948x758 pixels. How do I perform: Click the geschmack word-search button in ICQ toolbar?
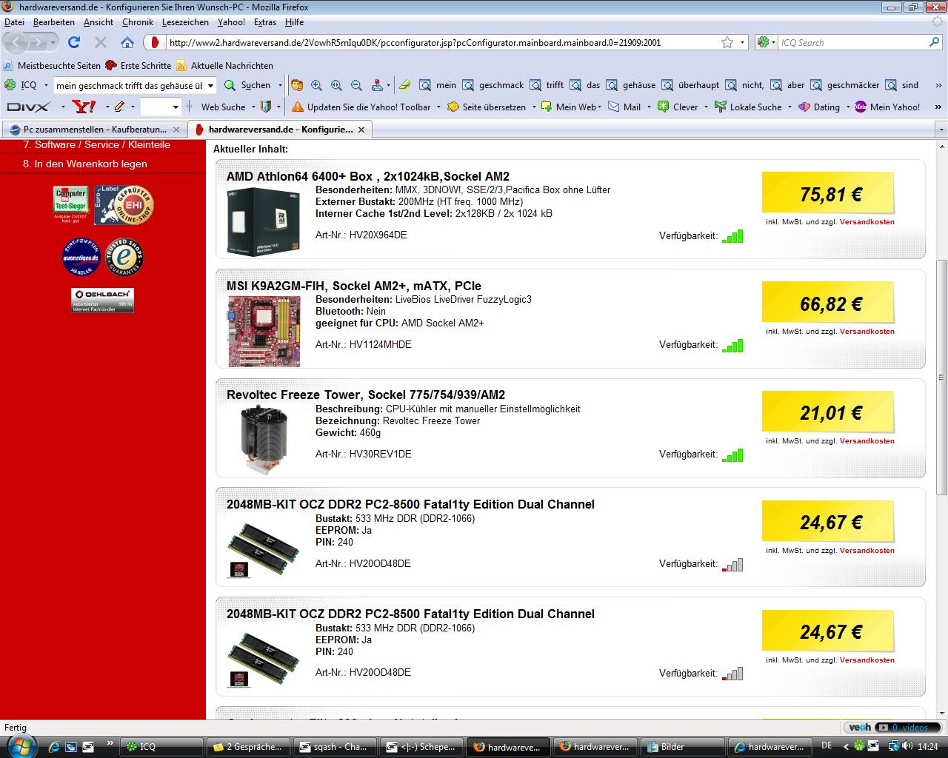[493, 85]
